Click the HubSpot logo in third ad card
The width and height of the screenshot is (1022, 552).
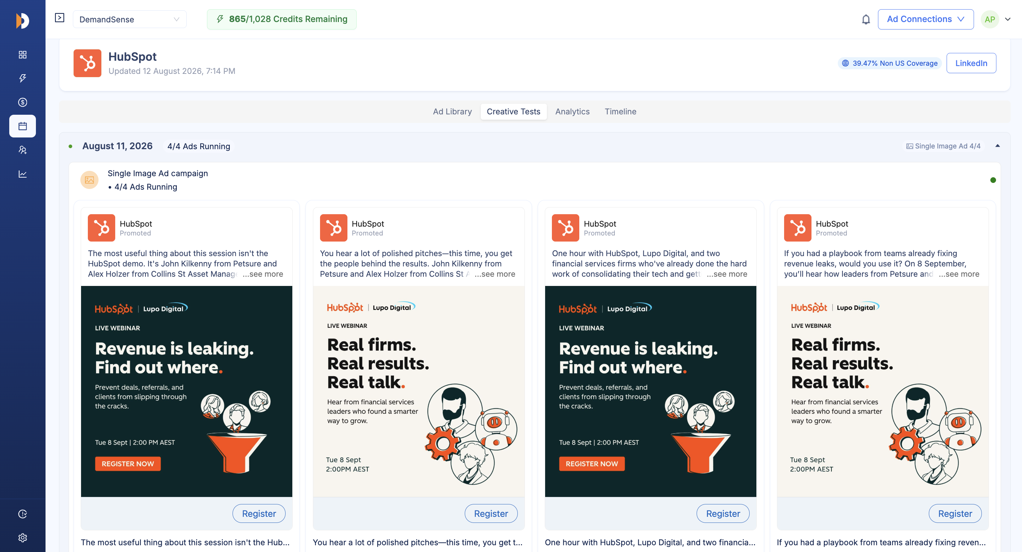coord(565,228)
